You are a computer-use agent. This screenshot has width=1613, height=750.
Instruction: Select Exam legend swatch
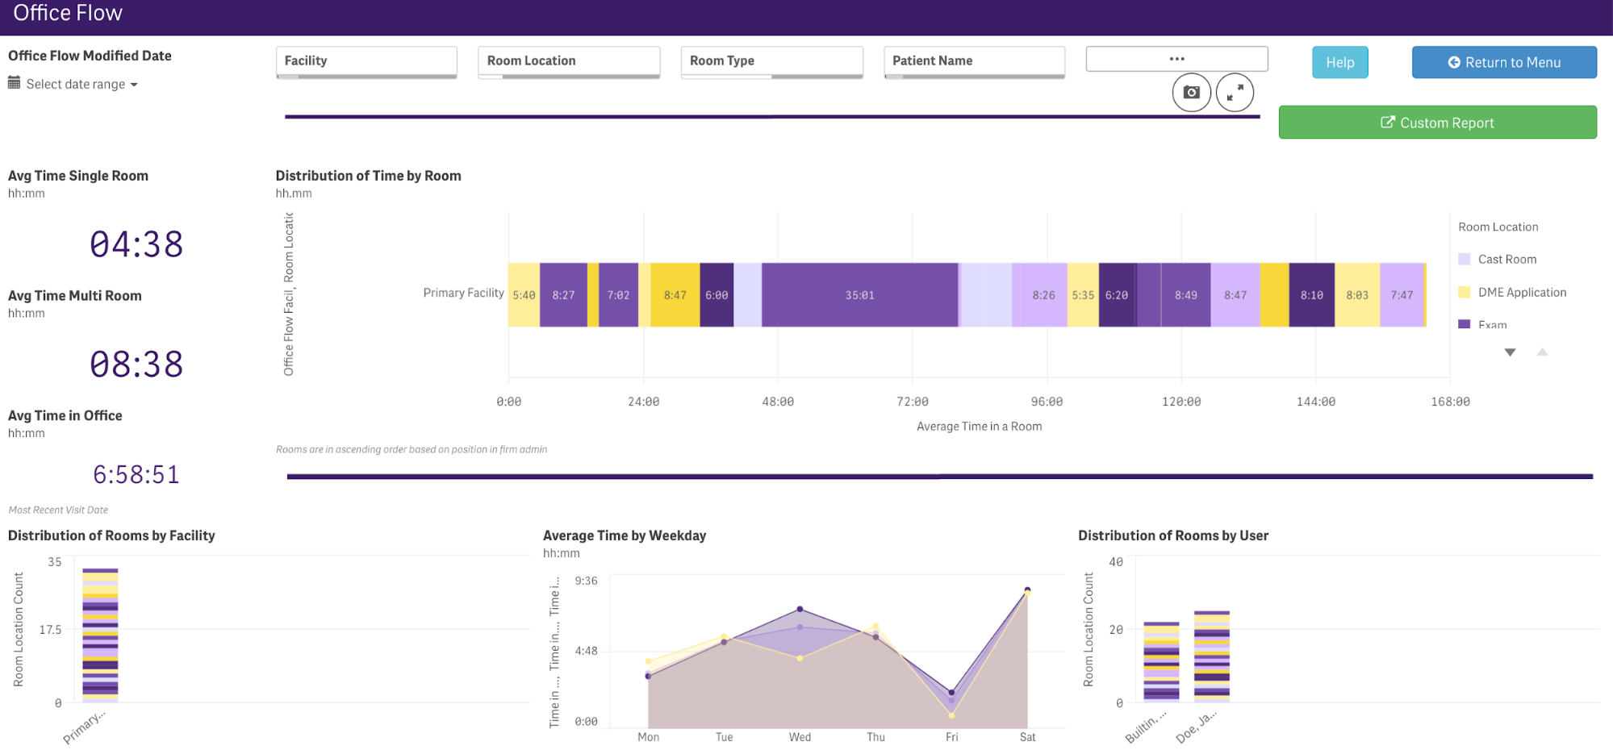[x=1464, y=324]
